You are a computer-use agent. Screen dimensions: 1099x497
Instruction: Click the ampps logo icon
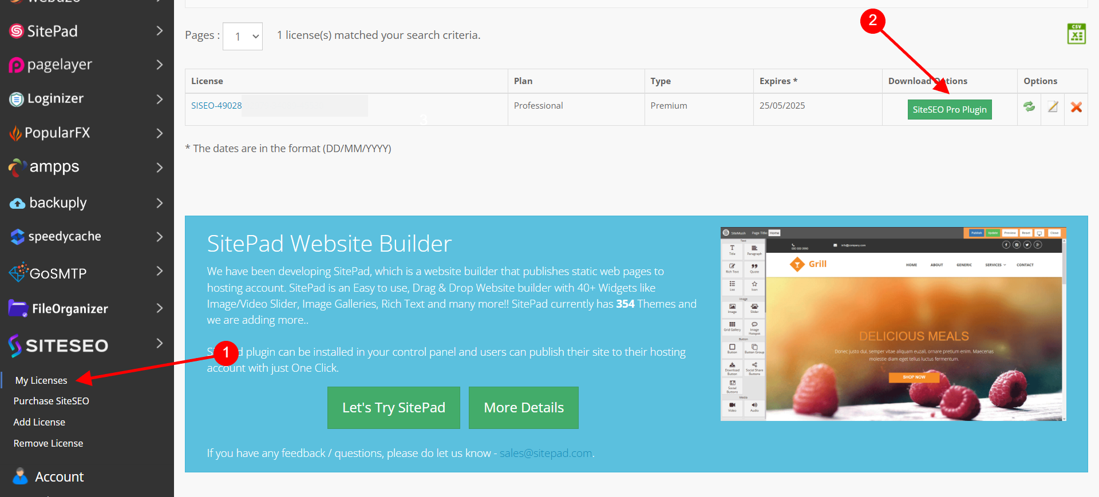pyautogui.click(x=17, y=168)
